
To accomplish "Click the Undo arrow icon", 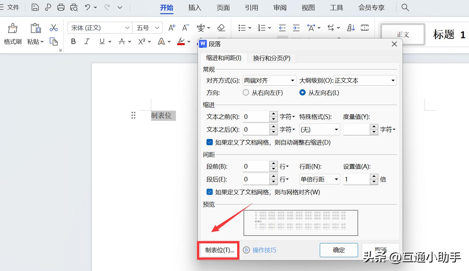I will (x=88, y=7).
